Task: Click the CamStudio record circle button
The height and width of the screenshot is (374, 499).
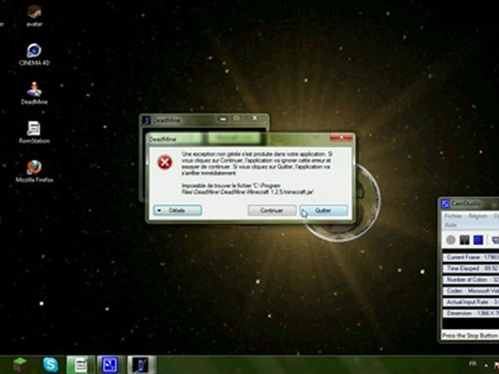Action: 451,240
